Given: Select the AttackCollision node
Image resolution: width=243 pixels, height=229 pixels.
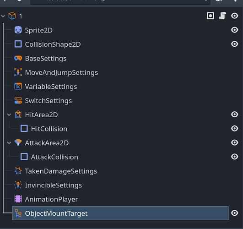Looking at the screenshot, I should pos(54,157).
